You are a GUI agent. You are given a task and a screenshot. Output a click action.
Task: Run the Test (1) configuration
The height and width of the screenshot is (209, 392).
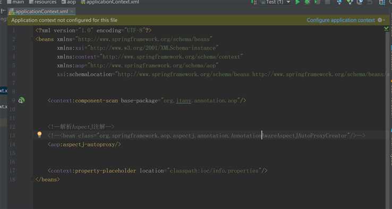[x=297, y=2]
